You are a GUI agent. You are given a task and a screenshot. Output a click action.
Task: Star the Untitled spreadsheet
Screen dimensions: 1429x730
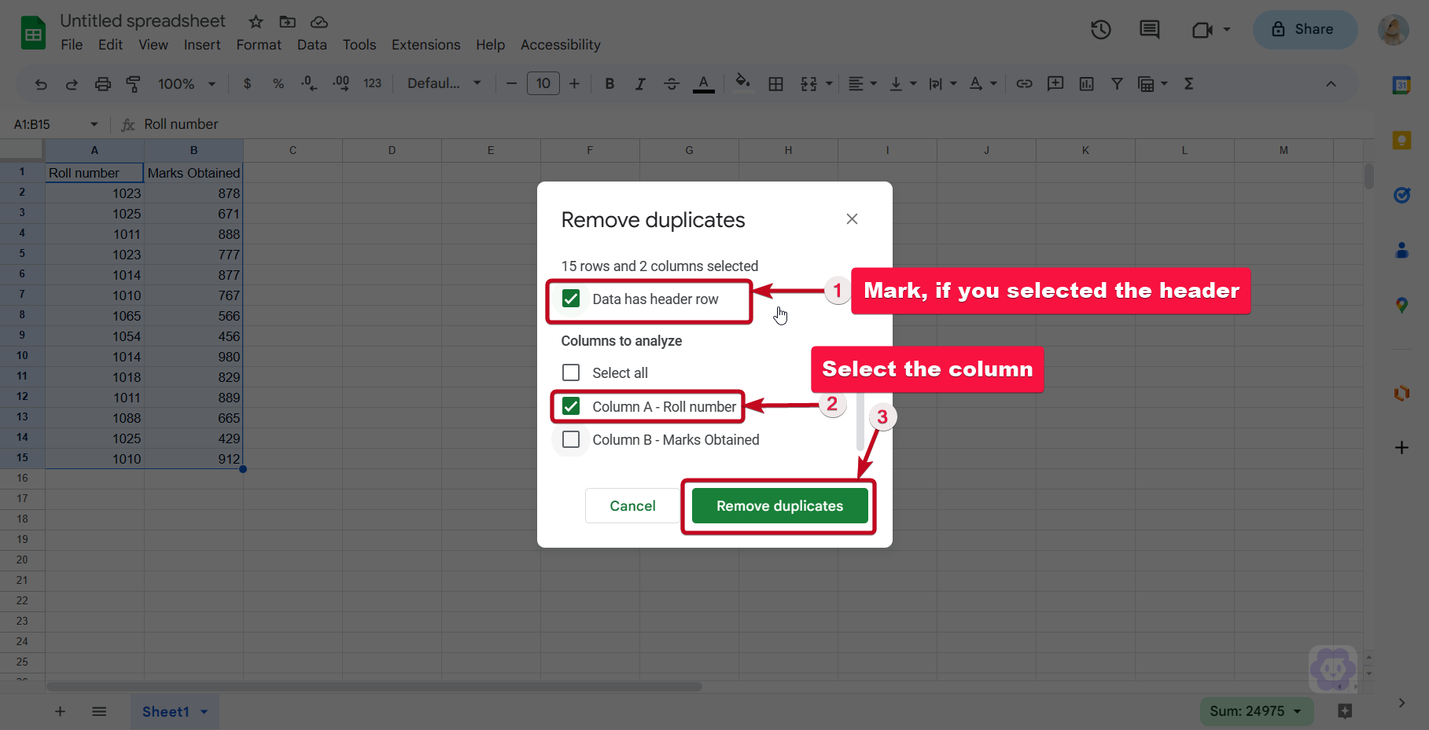256,22
